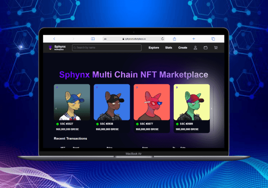Click the SSC #2677 title link

(147, 124)
